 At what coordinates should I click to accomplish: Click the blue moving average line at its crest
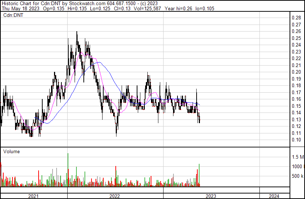pyautogui.click(x=97, y=62)
